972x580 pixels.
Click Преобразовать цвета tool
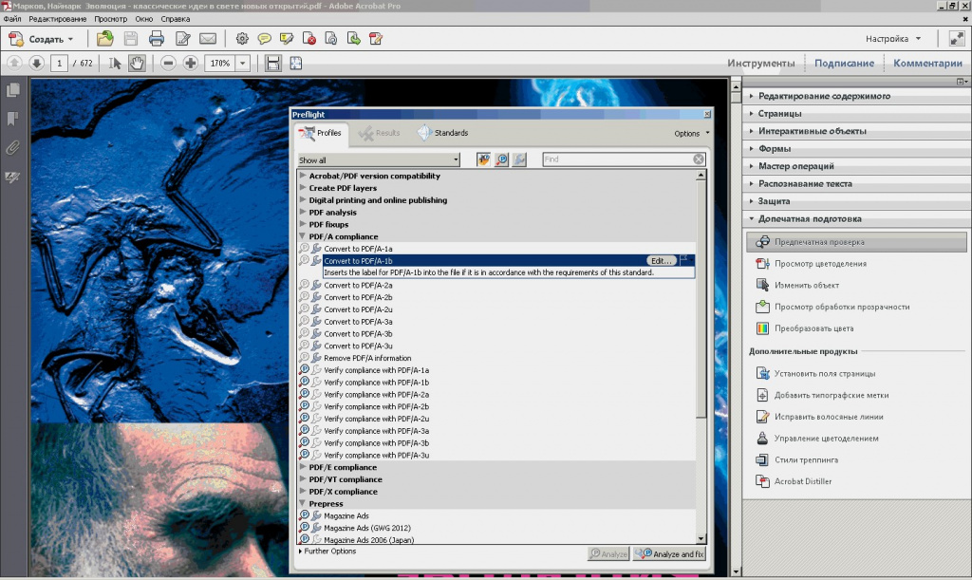(813, 328)
